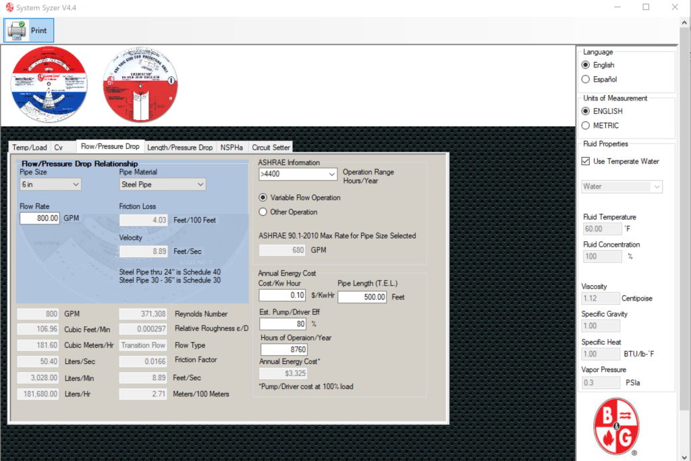The image size is (691, 461).
Task: Uncheck Use Temperate Water
Action: (x=586, y=161)
